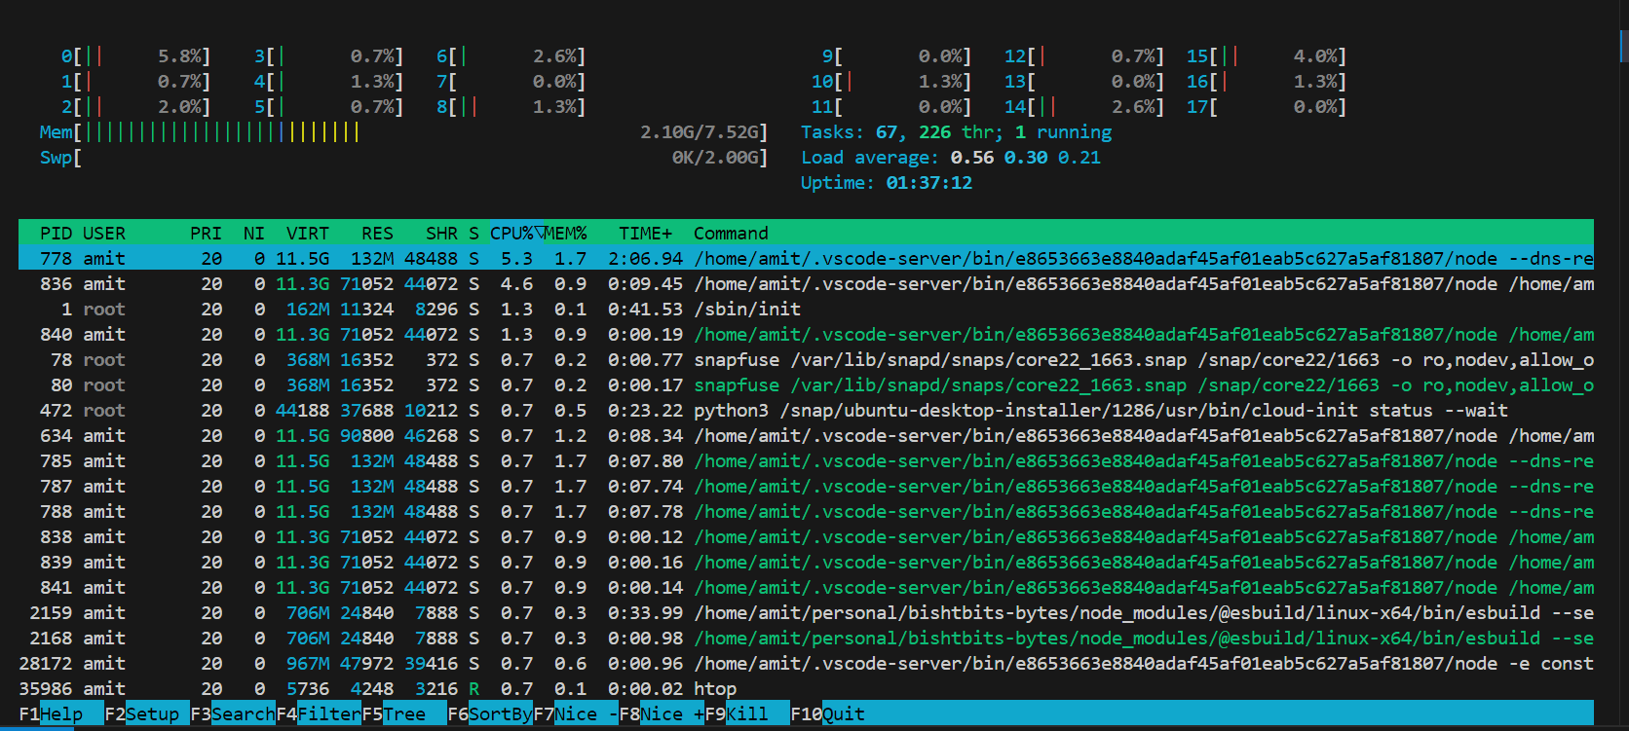
Task: Select the esbuild row with PID 2159
Action: (x=806, y=612)
